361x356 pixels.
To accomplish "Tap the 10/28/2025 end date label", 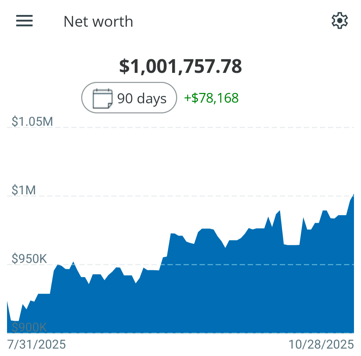I will [321, 344].
